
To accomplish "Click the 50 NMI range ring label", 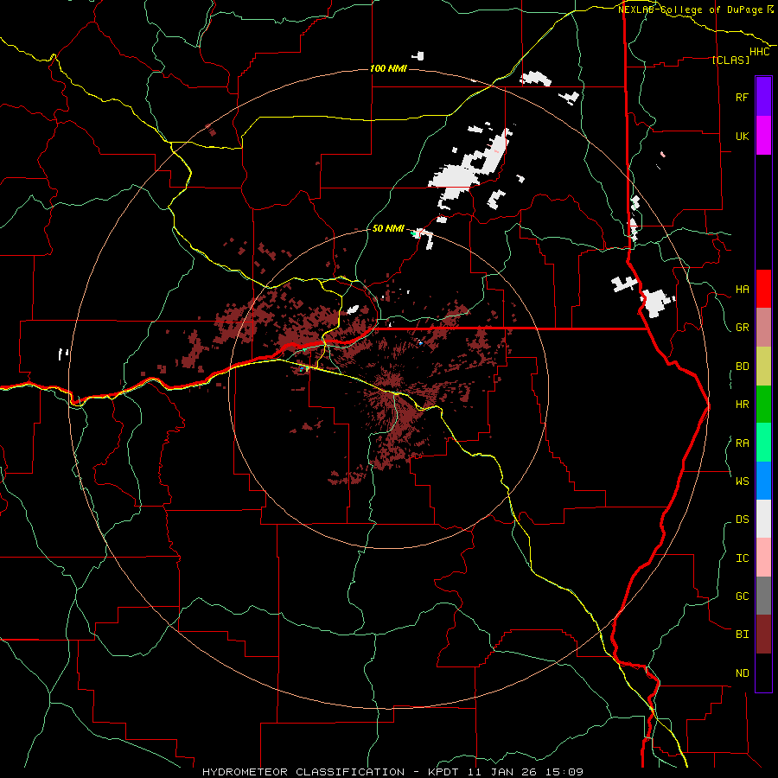I will point(388,228).
